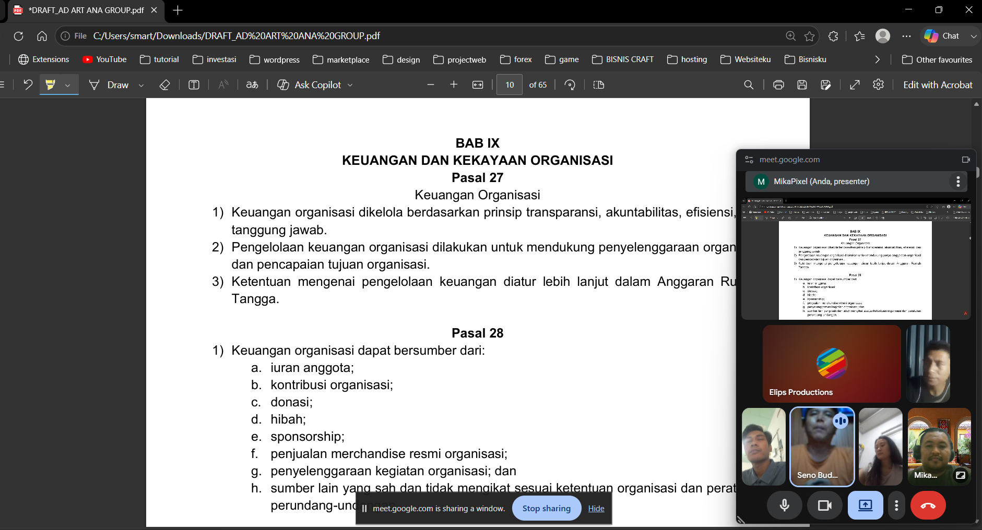Image resolution: width=982 pixels, height=530 pixels.
Task: Open more options in Meet call controls
Action: (x=896, y=505)
